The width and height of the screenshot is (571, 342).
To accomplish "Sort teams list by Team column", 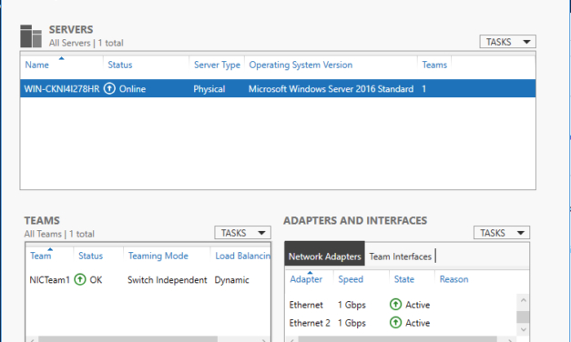I will tap(40, 256).
